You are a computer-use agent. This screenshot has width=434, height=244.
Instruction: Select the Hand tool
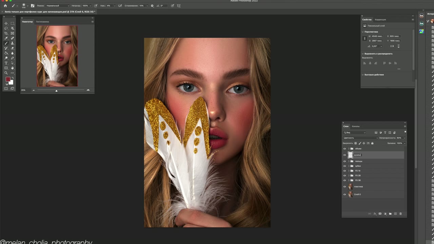click(13, 68)
